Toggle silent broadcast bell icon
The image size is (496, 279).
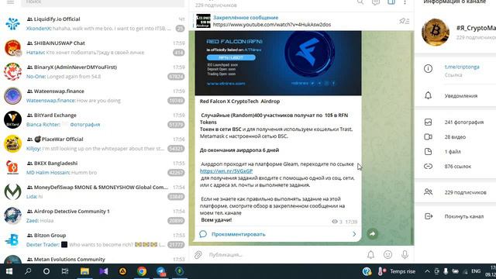point(370,255)
